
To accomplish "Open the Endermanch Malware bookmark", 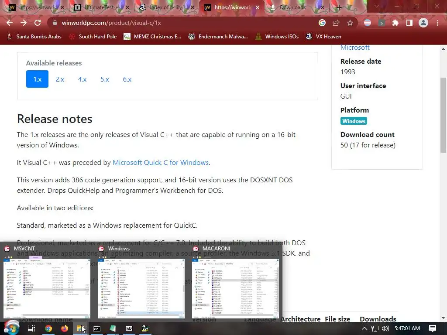I will [218, 37].
